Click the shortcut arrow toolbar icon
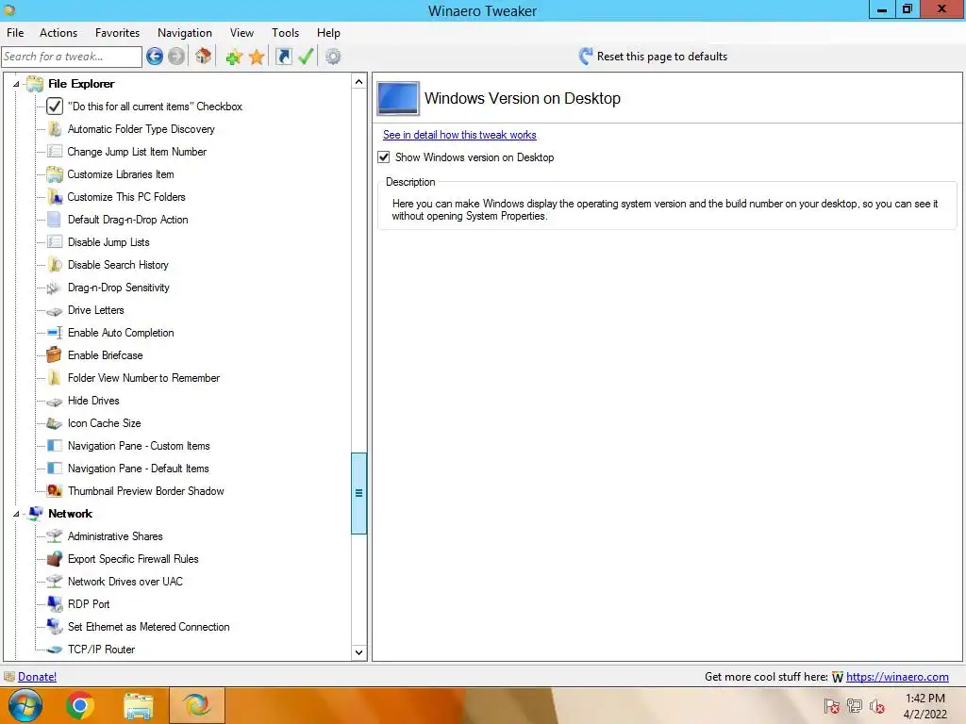 click(x=283, y=57)
